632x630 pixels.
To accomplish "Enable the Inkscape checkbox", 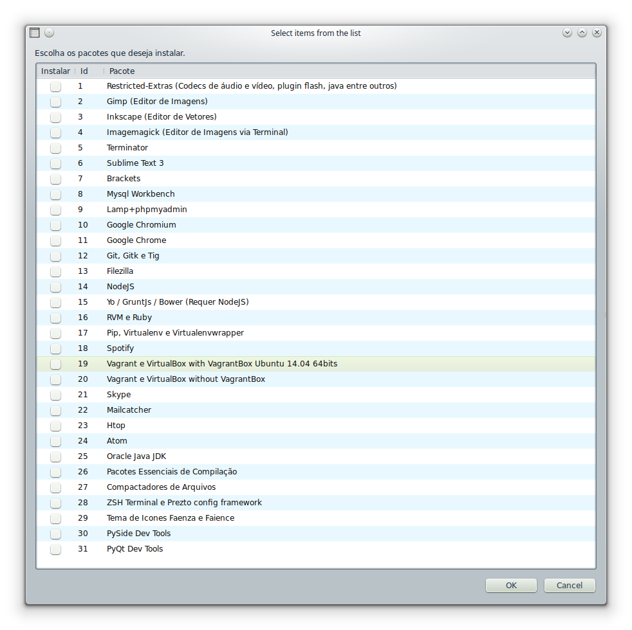I will pyautogui.click(x=55, y=117).
